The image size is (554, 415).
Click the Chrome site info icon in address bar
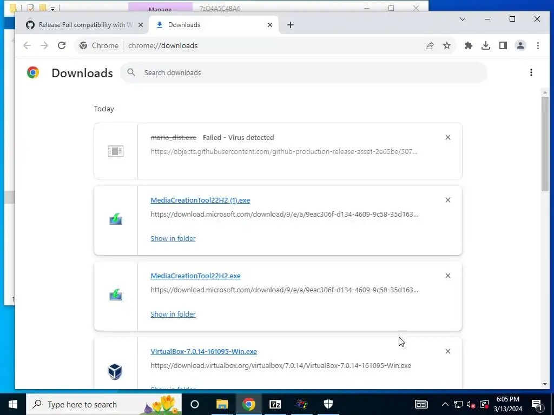click(83, 45)
